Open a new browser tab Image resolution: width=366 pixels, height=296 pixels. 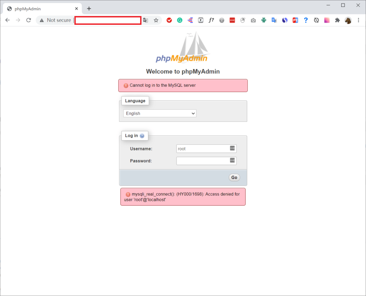pos(89,9)
